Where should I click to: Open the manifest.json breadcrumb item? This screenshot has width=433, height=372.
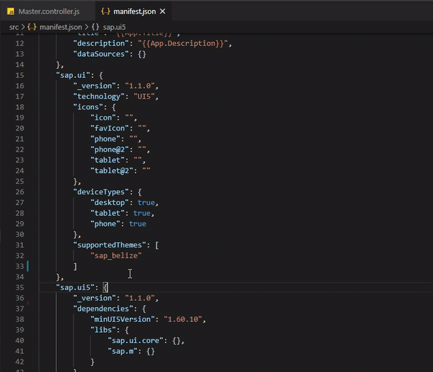tap(61, 27)
